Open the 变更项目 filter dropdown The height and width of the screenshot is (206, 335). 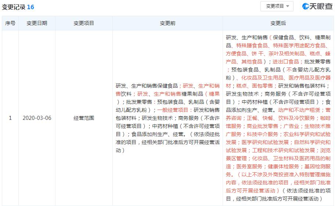tap(277, 6)
